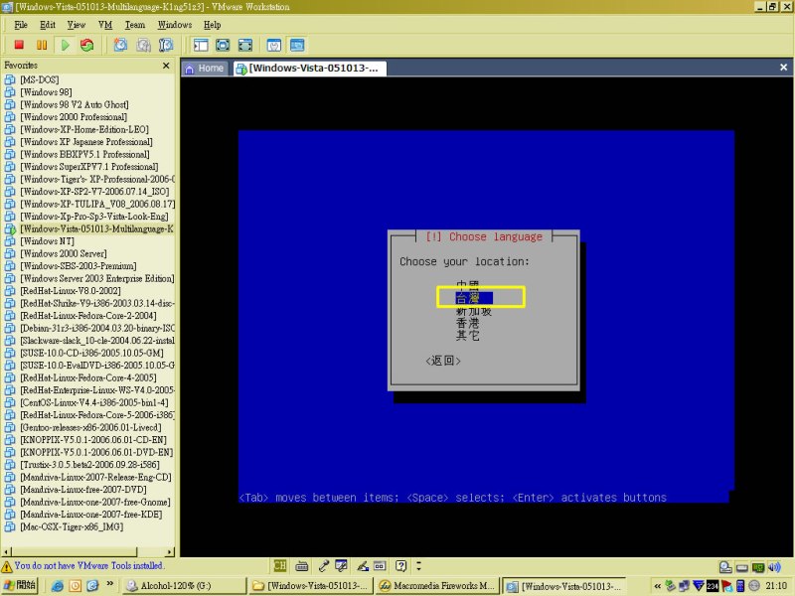The height and width of the screenshot is (596, 795).
Task: Select [MS-DOS] in Favorites
Action: 40,79
